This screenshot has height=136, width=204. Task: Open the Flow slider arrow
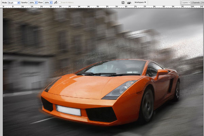51,2
